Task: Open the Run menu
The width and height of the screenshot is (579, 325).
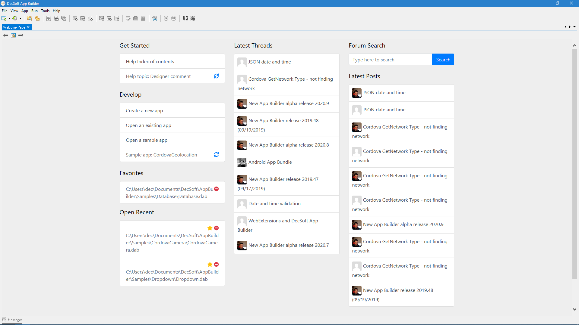Action: tap(34, 11)
